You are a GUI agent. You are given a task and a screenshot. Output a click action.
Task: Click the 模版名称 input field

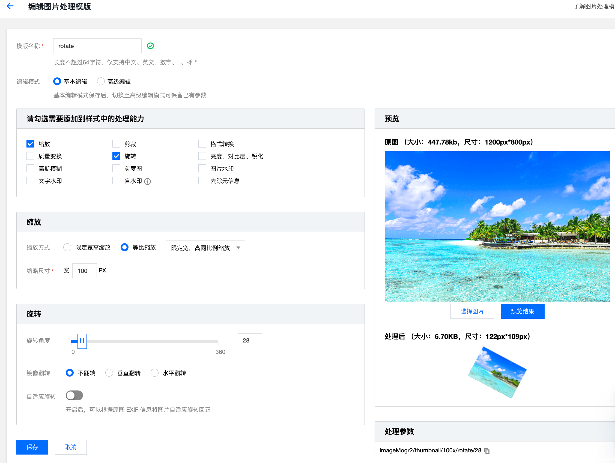coord(97,46)
